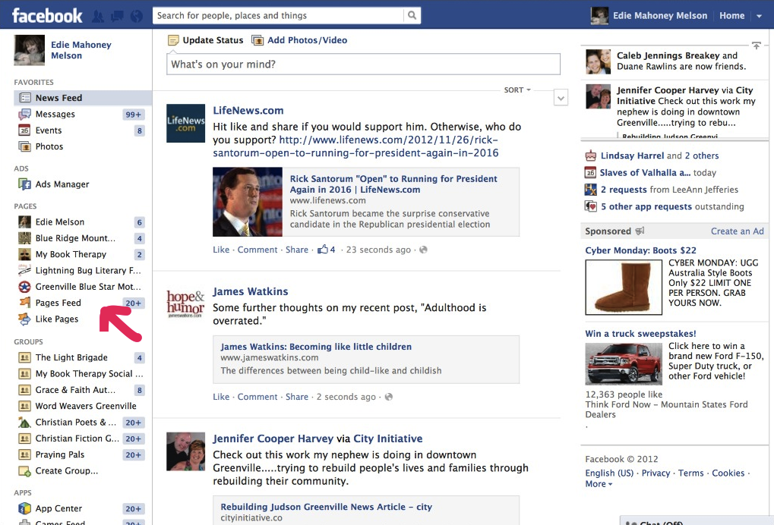
Task: Click the Christian Poets group icon
Action: [24, 423]
